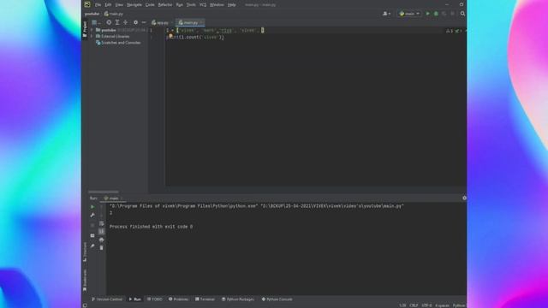This screenshot has height=308, width=548.
Task: Click the CRLF line separator status
Action: coord(414,305)
